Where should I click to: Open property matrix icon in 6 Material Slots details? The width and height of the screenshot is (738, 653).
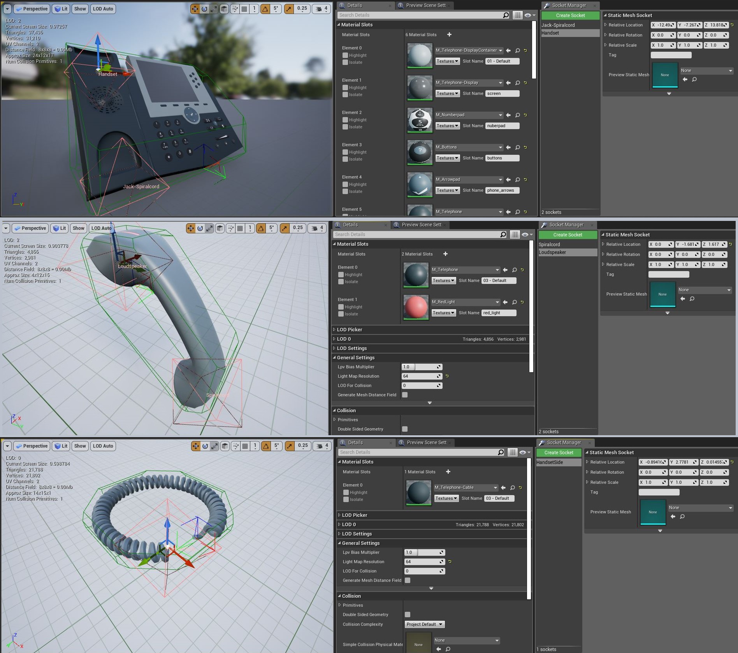tap(517, 15)
